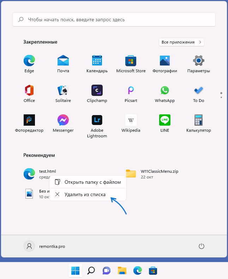Open the Календарь app
228x279 pixels.
(97, 64)
